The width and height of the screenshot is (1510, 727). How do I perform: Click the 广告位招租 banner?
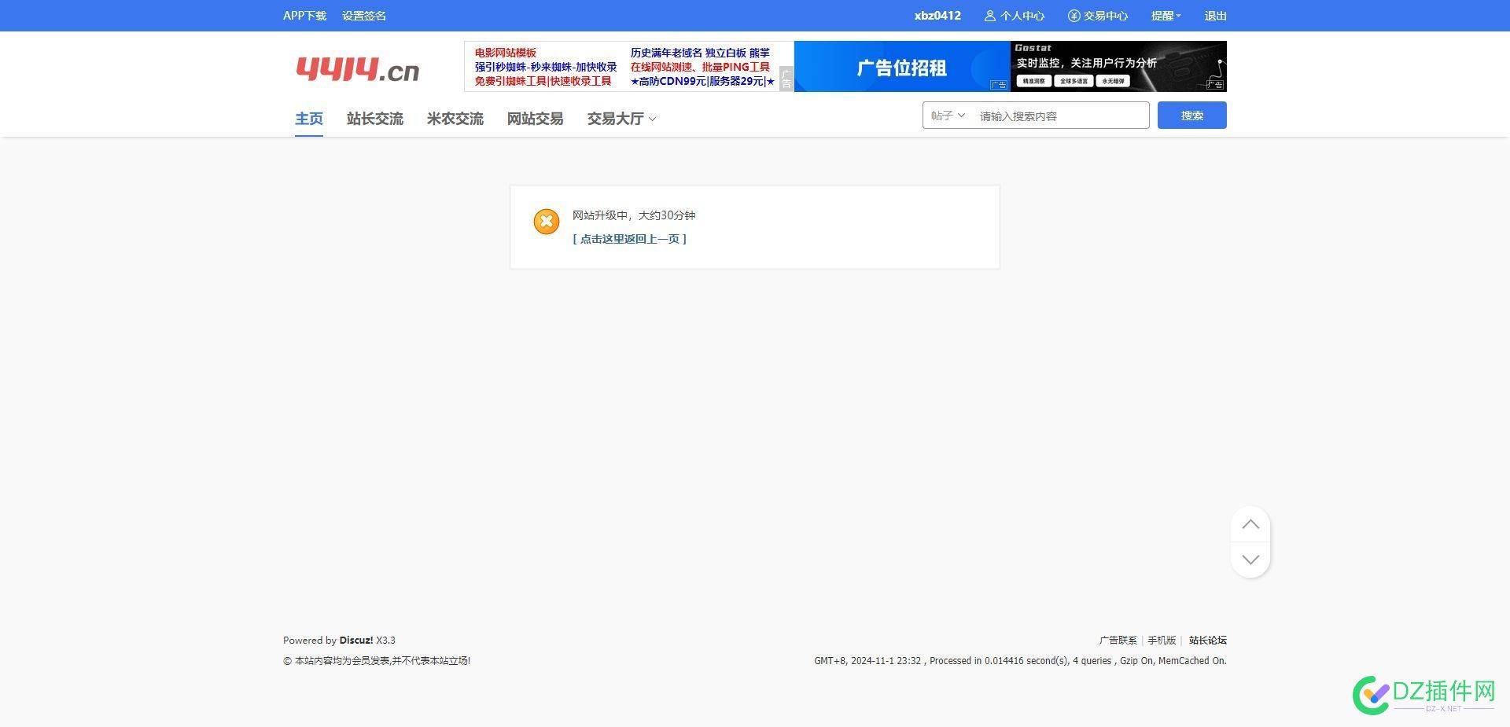click(902, 67)
